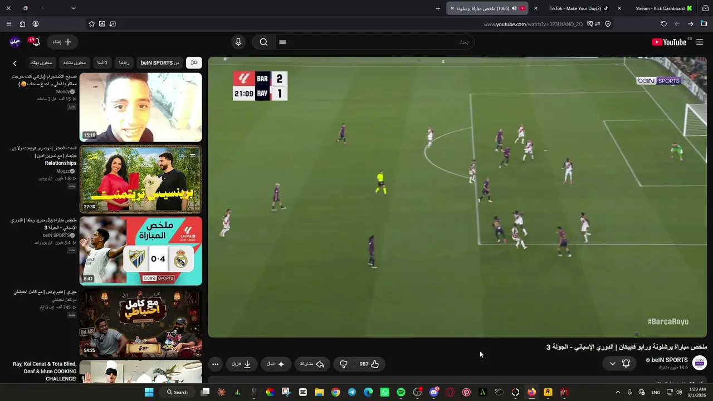Viewport: 713px width, 401px height.
Task: Click the voice search microphone button
Action: point(238,42)
